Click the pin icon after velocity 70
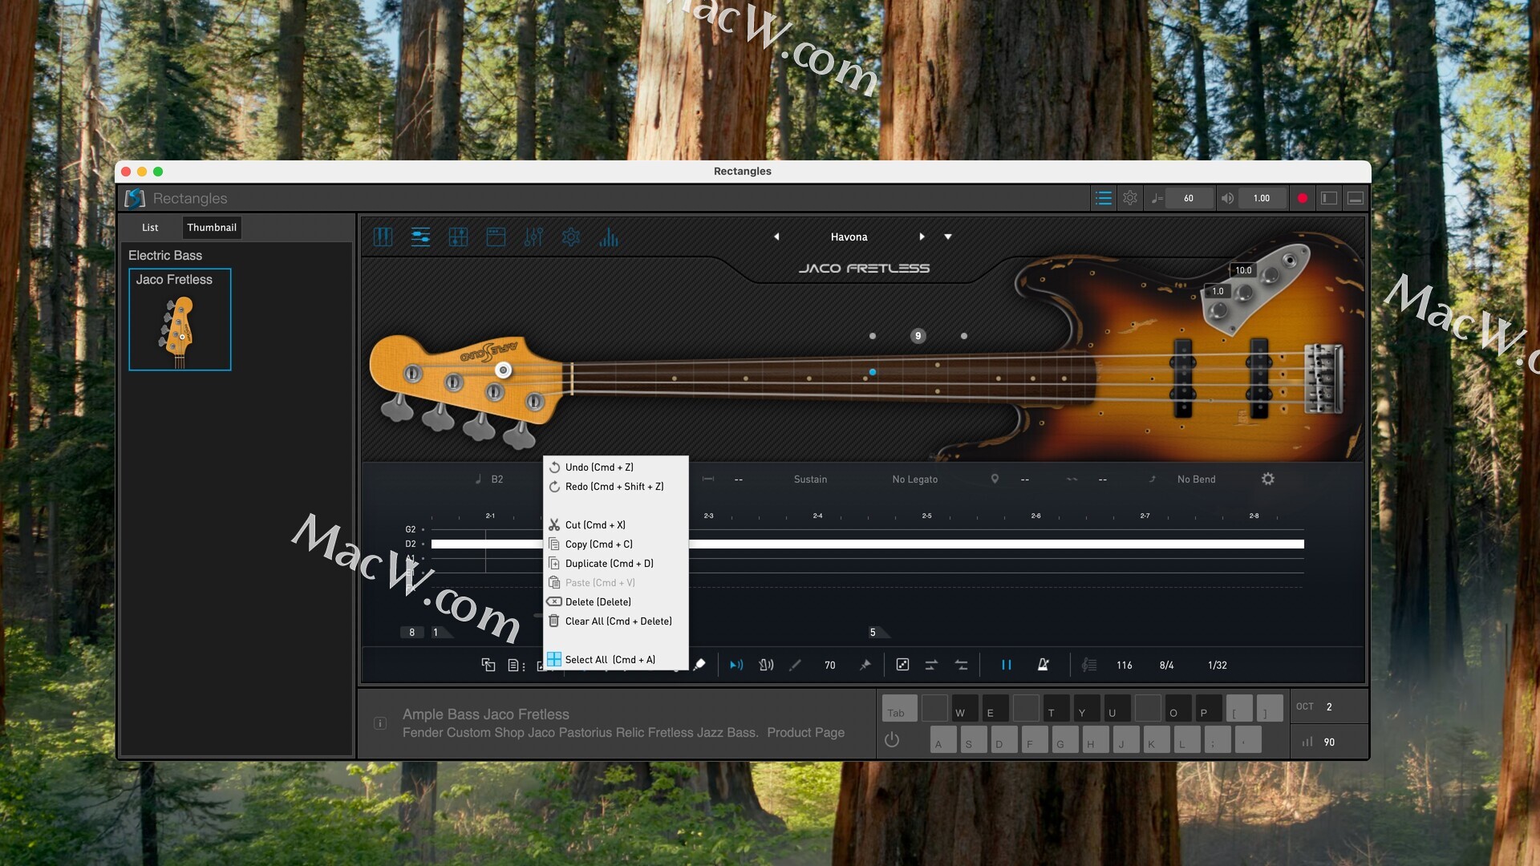The width and height of the screenshot is (1540, 866). (x=865, y=665)
